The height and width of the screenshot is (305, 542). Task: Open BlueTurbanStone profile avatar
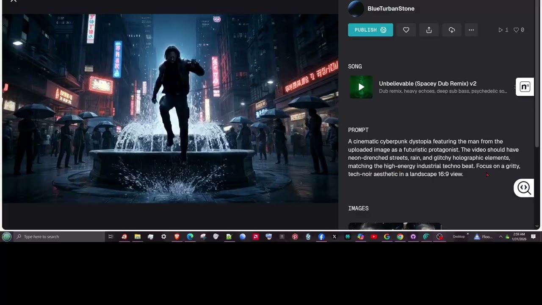(356, 8)
